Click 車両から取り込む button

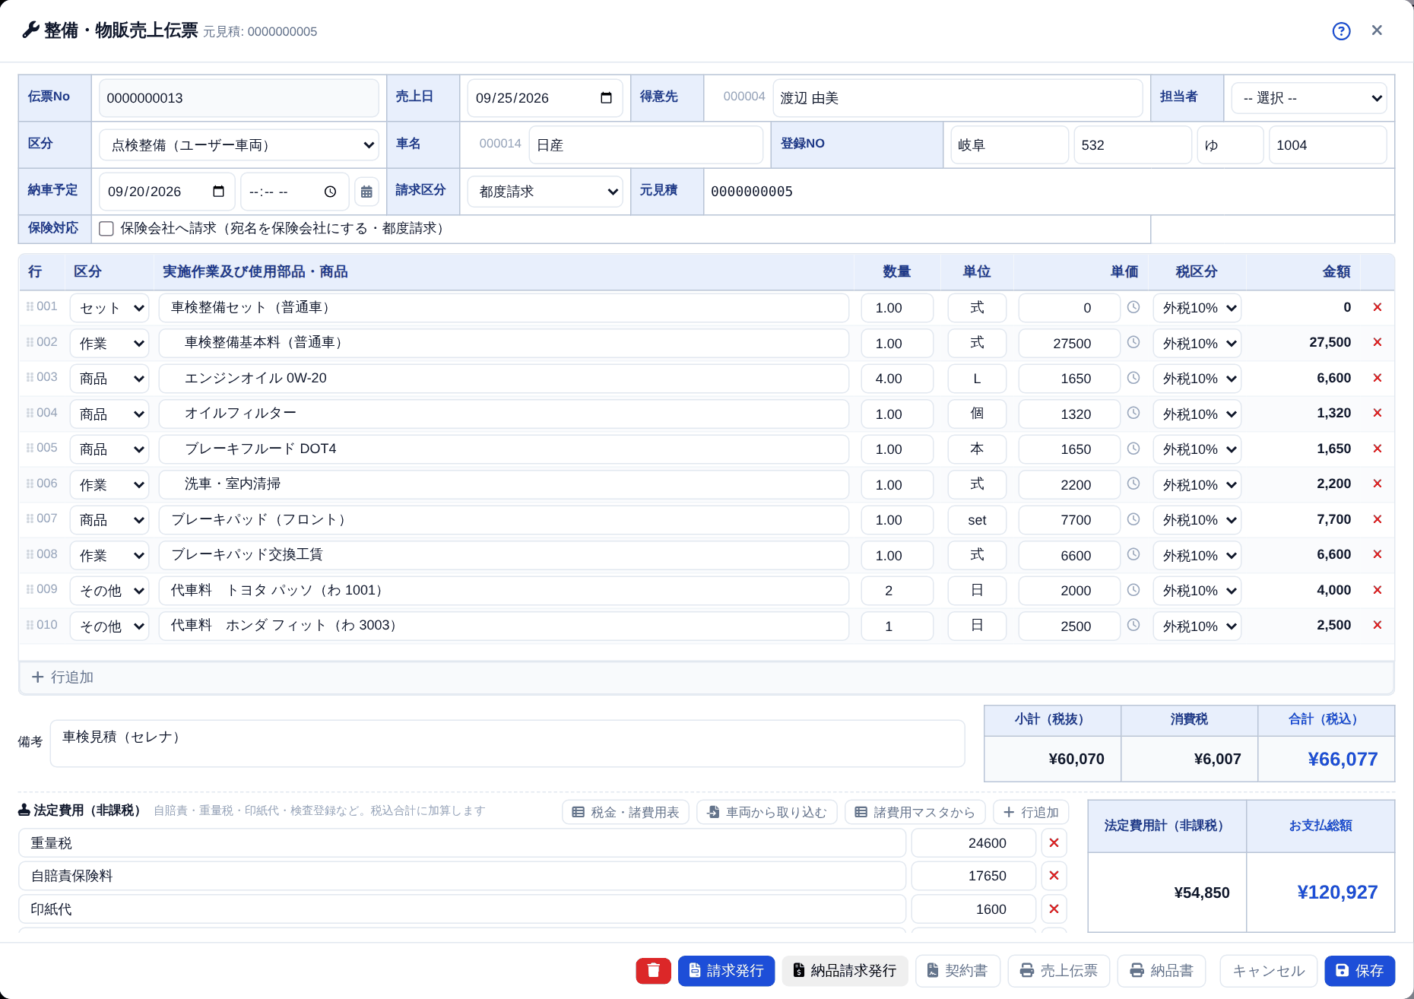(766, 812)
